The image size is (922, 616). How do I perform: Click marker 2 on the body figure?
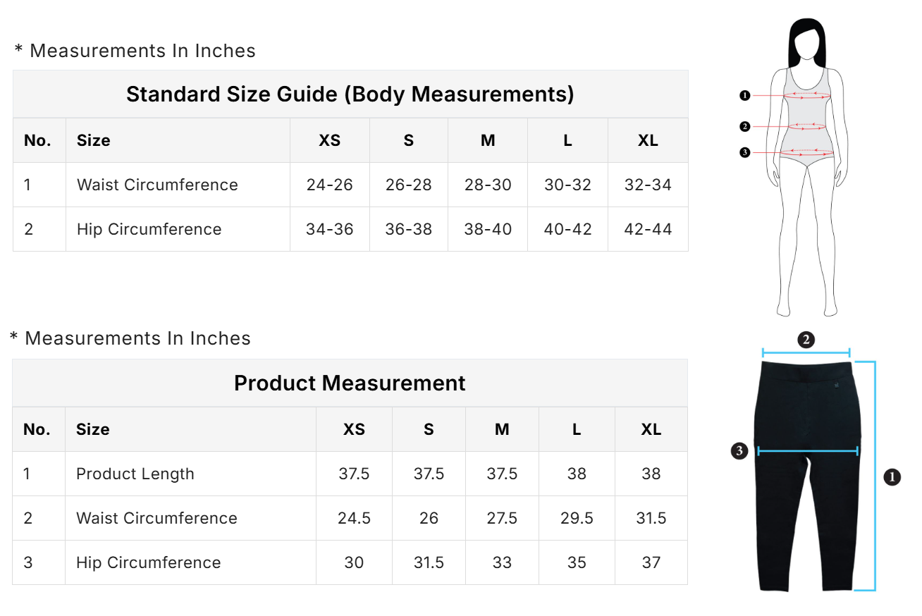745,127
